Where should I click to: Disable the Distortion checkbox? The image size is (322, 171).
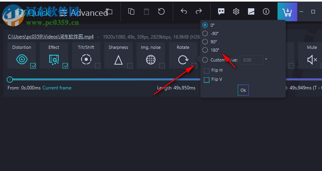[x=33, y=66]
